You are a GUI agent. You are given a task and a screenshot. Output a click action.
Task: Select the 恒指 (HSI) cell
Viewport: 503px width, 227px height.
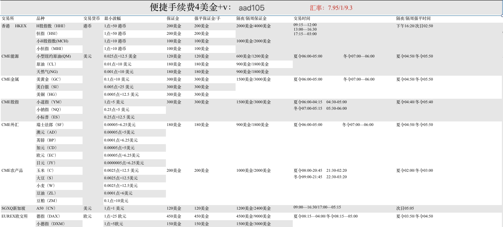click(x=47, y=34)
